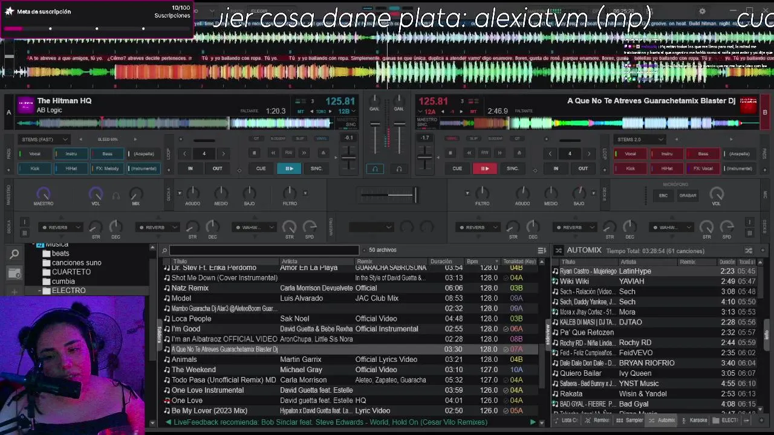Open WAHW effect dropdown on deck A
774x435 pixels.
[254, 228]
